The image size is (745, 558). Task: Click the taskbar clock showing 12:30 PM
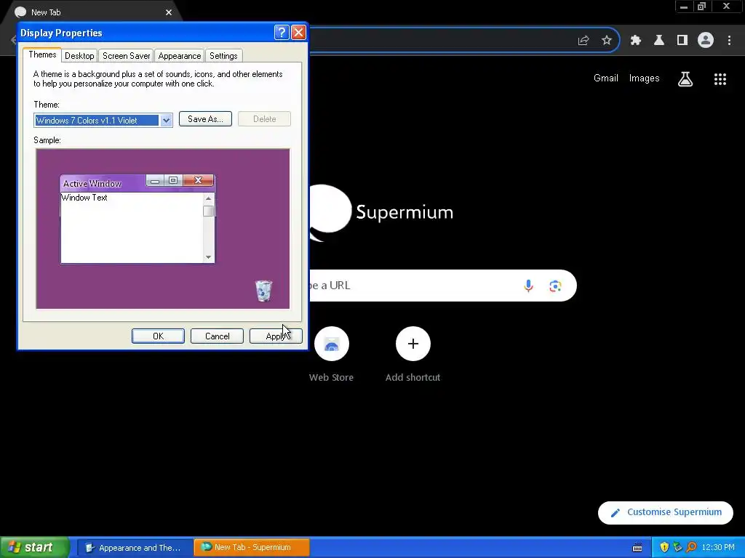coord(718,548)
